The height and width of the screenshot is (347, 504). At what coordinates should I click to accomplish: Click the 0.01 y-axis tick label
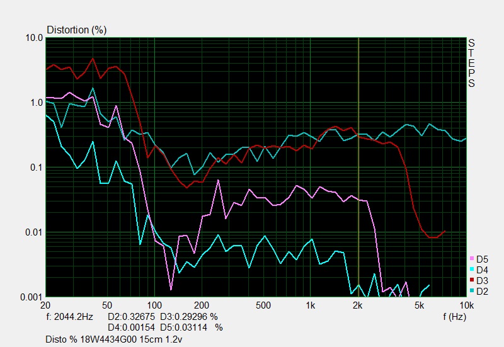(x=34, y=232)
